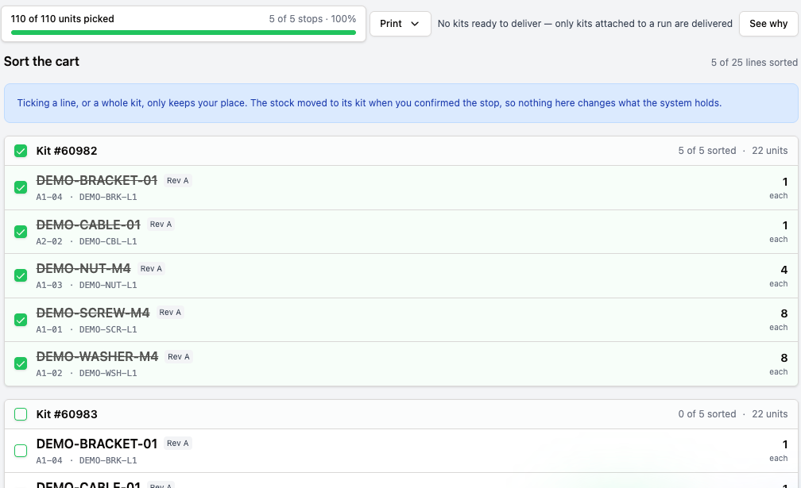801x488 pixels.
Task: Click the picked-units green progress bar
Action: click(184, 33)
